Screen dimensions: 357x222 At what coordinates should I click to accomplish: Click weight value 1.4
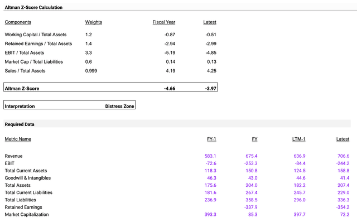pos(89,44)
